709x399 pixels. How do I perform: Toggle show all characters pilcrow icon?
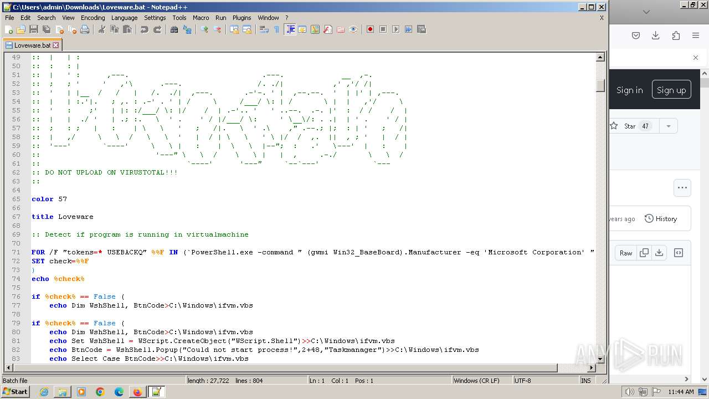[276, 29]
